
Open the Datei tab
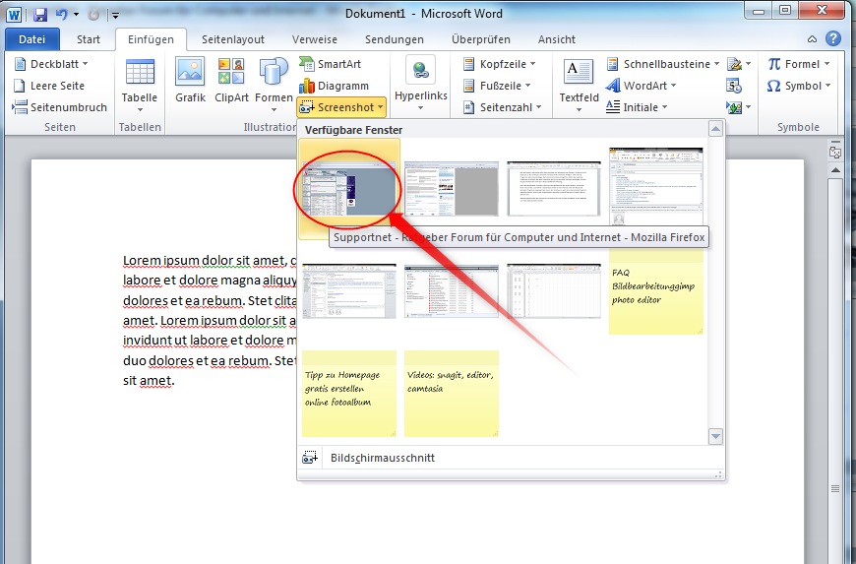[x=32, y=39]
